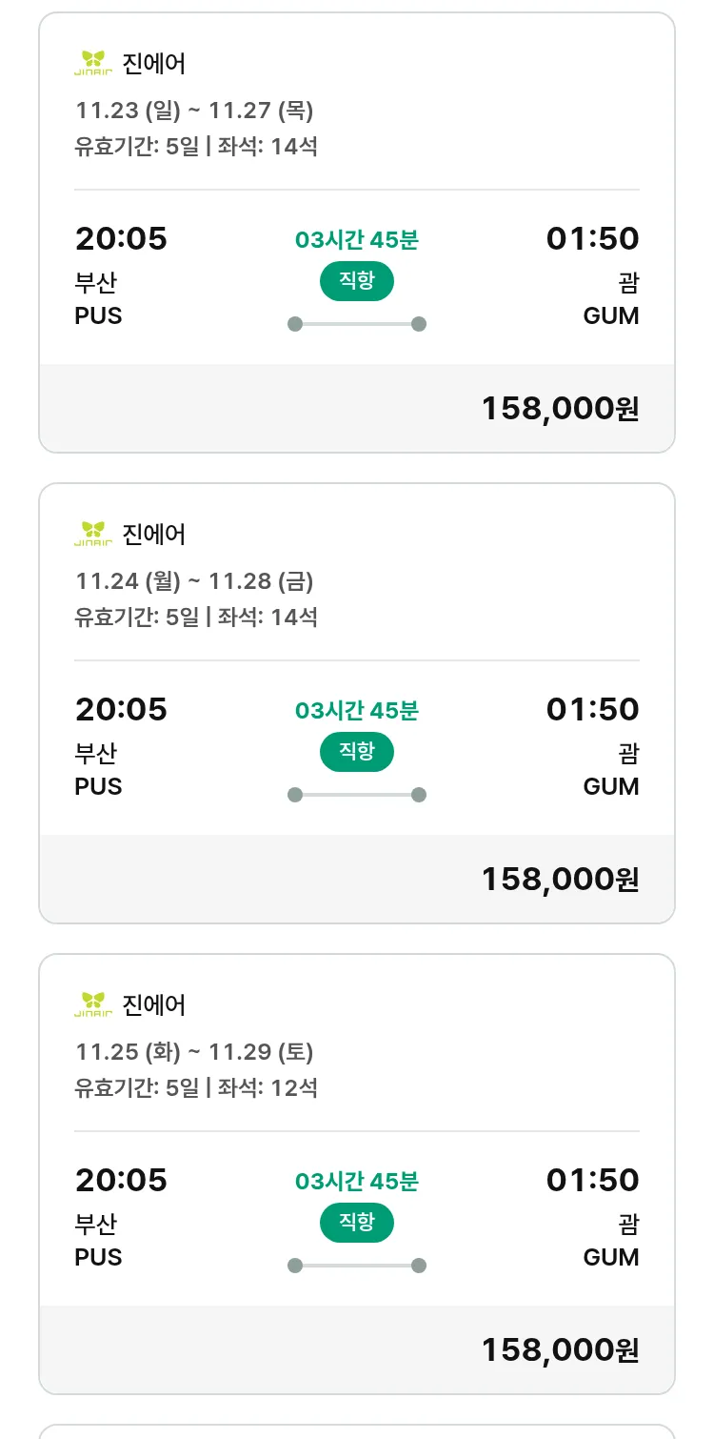The height and width of the screenshot is (1439, 714).
Task: Click Jin Air logo on 11.25 flight card
Action: [93, 1004]
